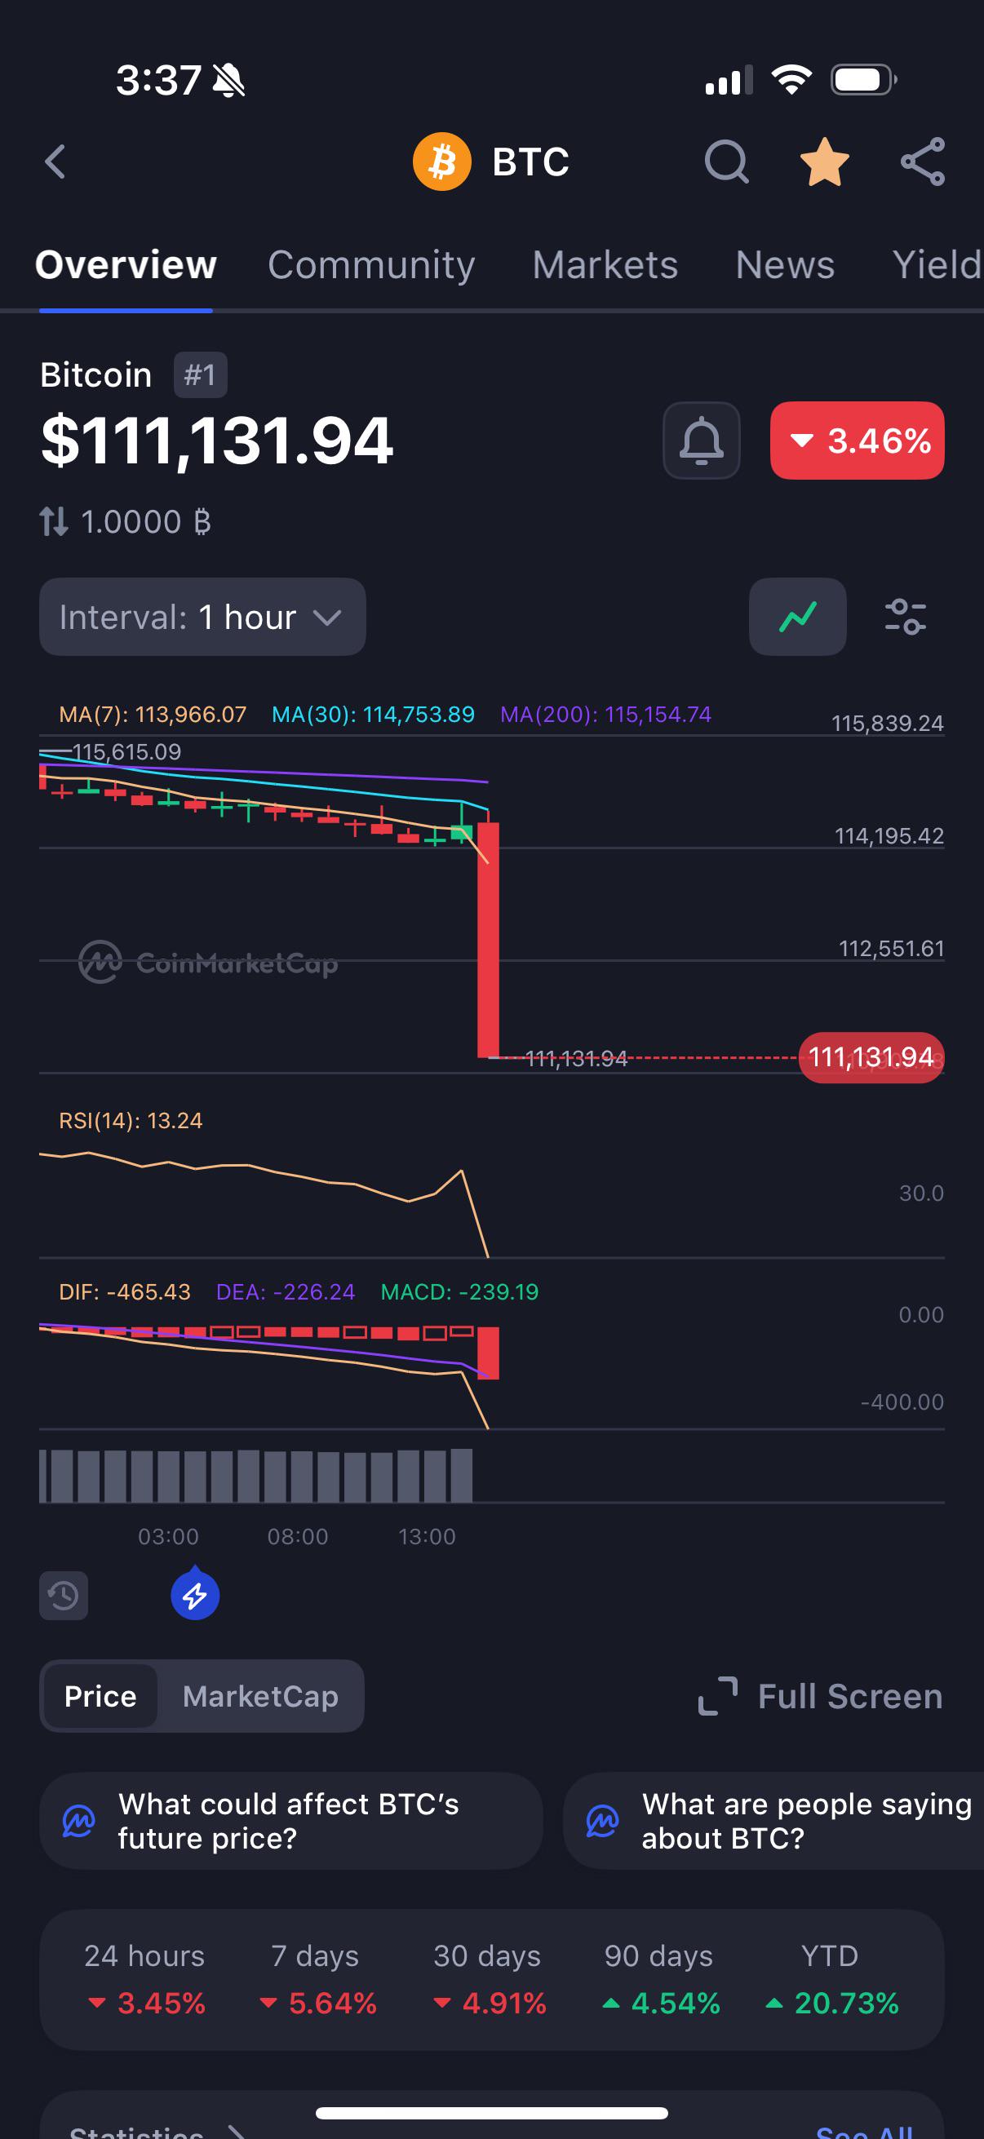Image resolution: width=984 pixels, height=2139 pixels.
Task: Toggle the red 3.46% change badge
Action: (857, 440)
